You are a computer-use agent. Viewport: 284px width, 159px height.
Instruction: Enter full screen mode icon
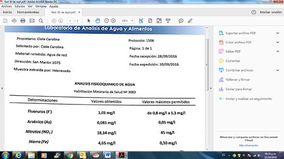click(x=159, y=21)
